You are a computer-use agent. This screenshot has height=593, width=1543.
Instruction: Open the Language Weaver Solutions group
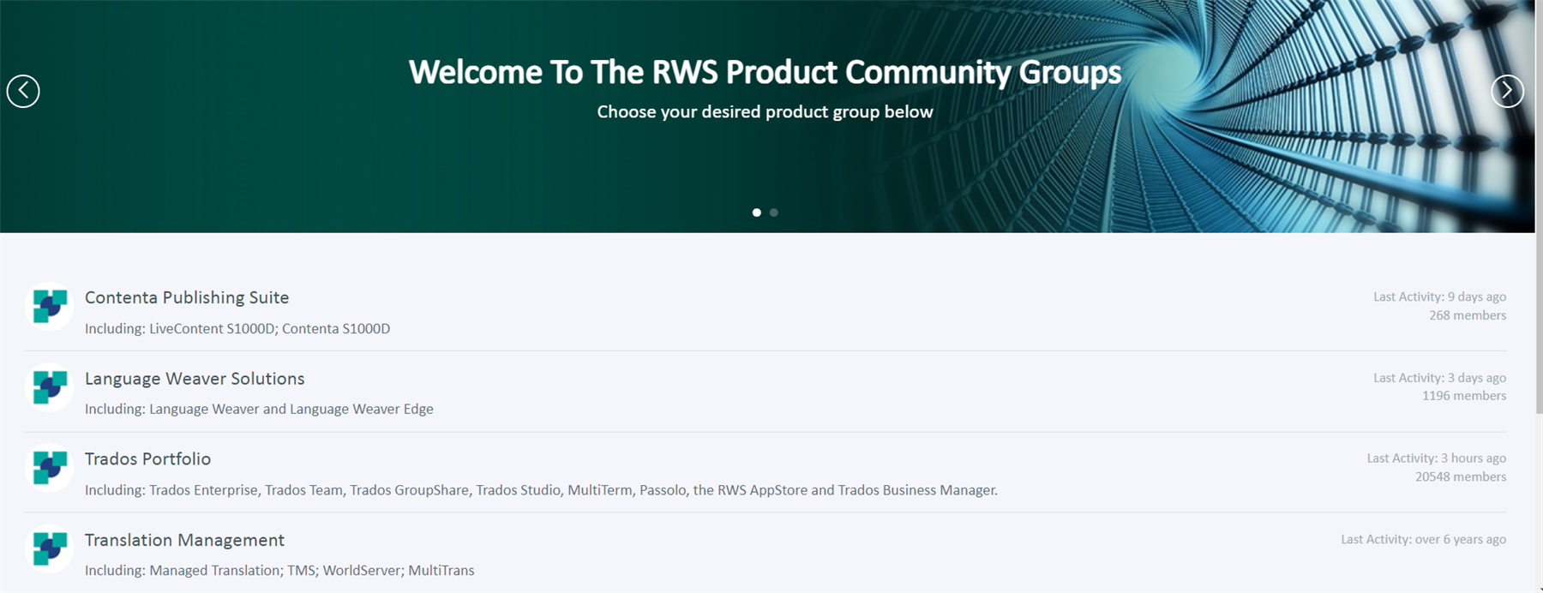[x=195, y=379]
